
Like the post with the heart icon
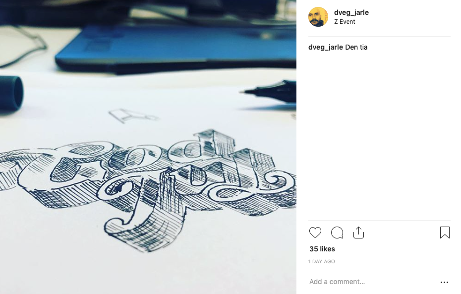click(315, 233)
